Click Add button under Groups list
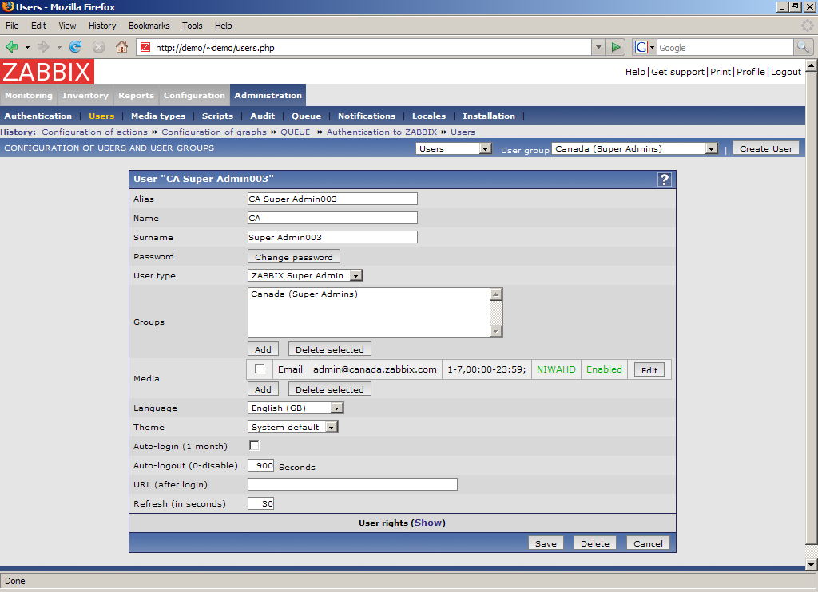 tap(263, 349)
